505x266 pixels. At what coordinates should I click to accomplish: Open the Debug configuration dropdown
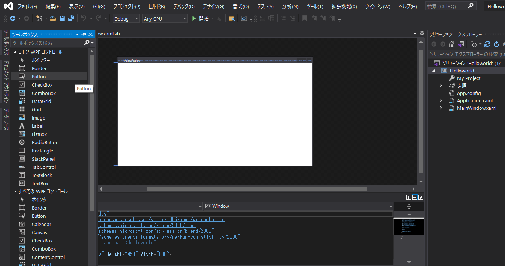[126, 19]
